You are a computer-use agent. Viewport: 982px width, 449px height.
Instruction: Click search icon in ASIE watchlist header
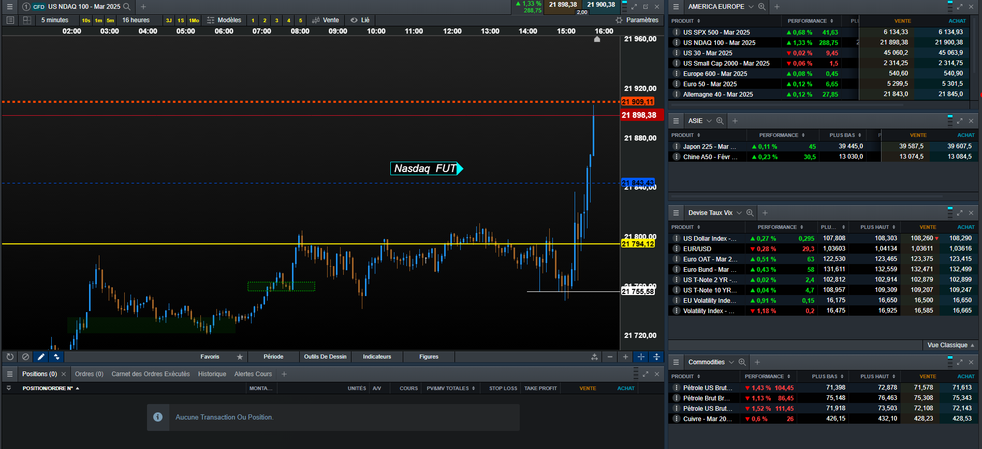(720, 121)
